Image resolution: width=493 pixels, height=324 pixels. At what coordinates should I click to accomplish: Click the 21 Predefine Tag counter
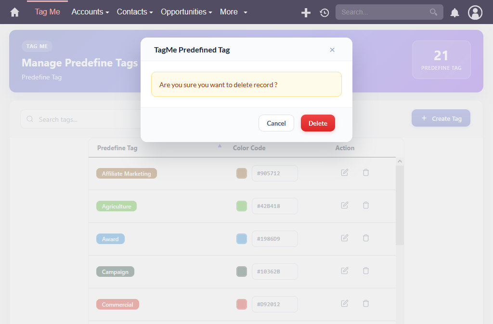pyautogui.click(x=441, y=59)
